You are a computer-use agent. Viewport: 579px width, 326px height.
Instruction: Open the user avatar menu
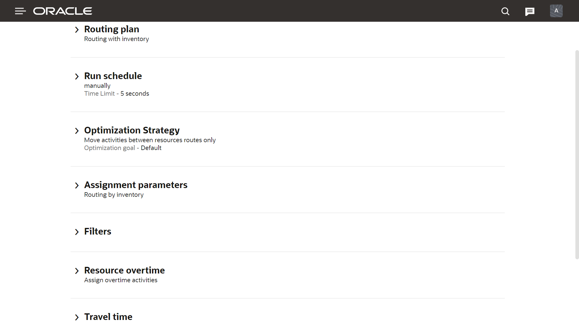tap(556, 11)
